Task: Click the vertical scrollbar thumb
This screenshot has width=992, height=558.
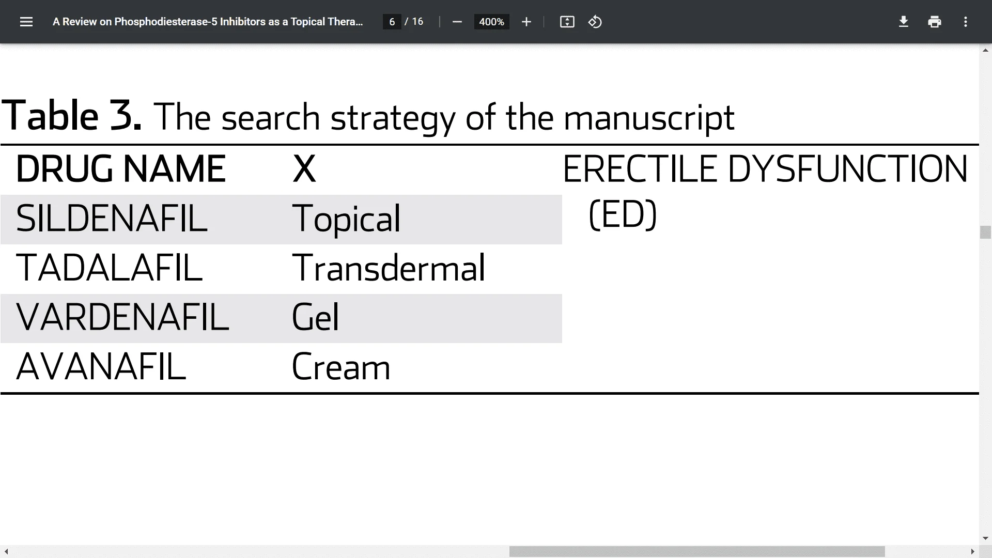Action: coord(985,232)
